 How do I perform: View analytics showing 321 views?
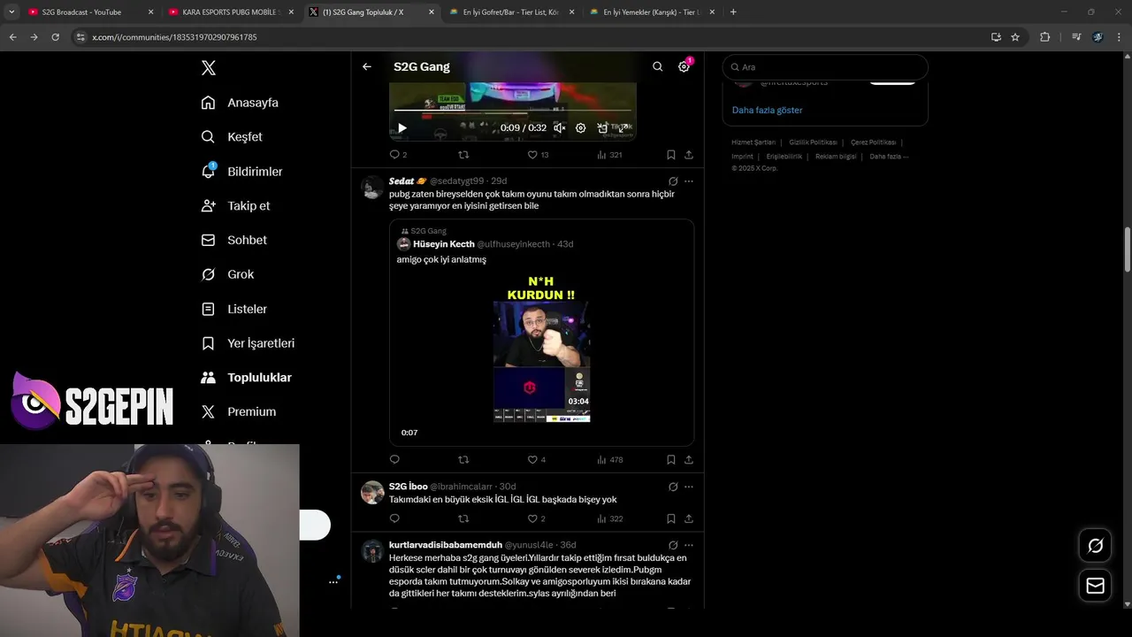(609, 155)
